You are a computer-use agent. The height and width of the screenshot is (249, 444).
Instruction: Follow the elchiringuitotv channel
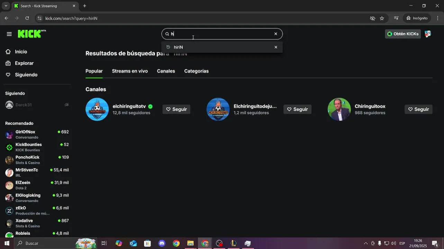point(176,109)
